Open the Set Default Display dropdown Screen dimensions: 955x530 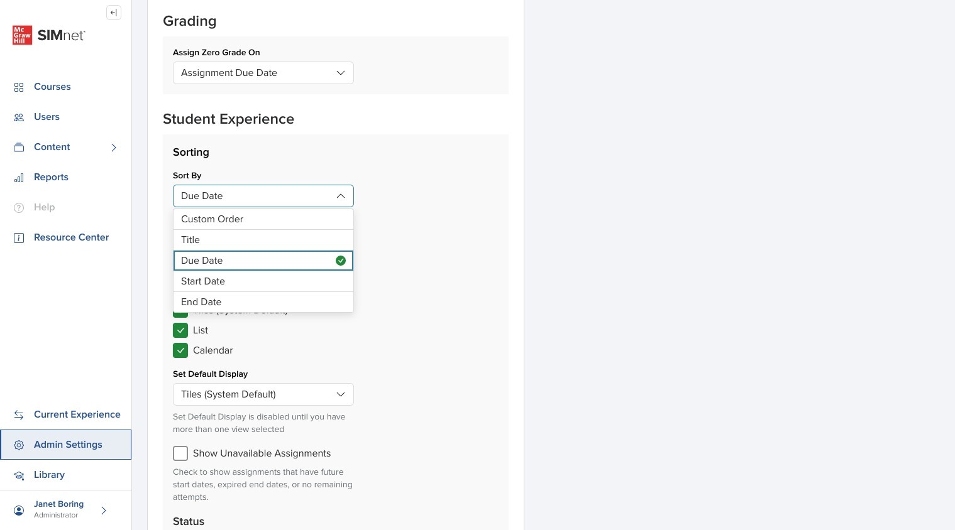263,394
